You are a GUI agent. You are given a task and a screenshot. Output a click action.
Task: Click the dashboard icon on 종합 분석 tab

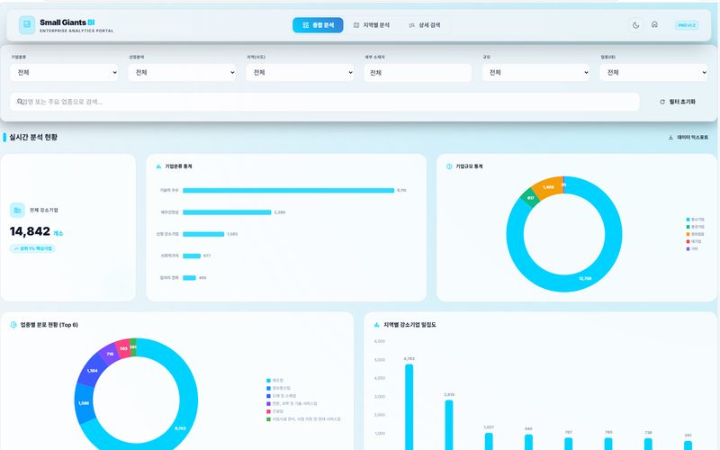click(305, 25)
